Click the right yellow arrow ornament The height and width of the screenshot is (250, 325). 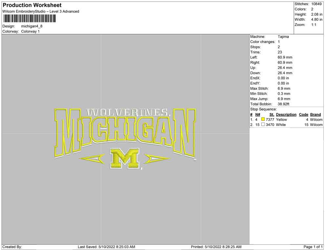pos(157,159)
